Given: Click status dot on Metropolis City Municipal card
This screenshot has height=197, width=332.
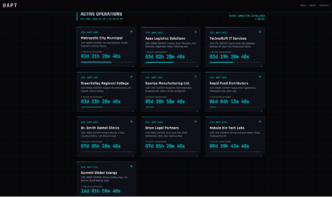Looking at the screenshot, I should click(131, 32).
